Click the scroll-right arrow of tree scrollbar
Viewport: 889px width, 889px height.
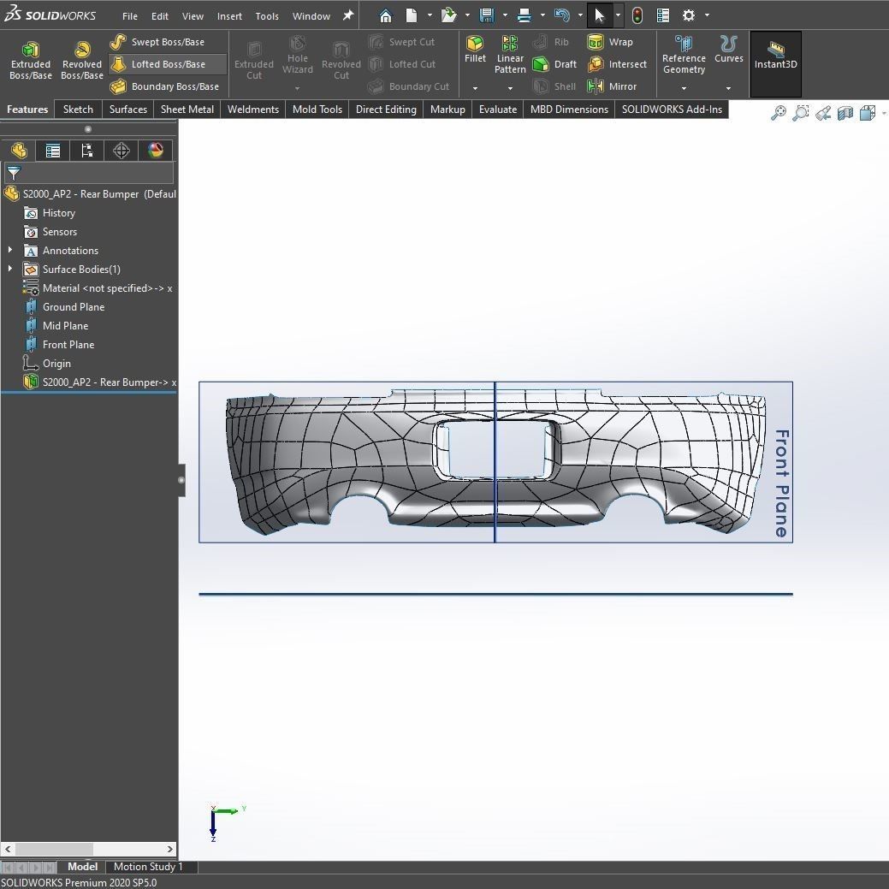pyautogui.click(x=170, y=849)
